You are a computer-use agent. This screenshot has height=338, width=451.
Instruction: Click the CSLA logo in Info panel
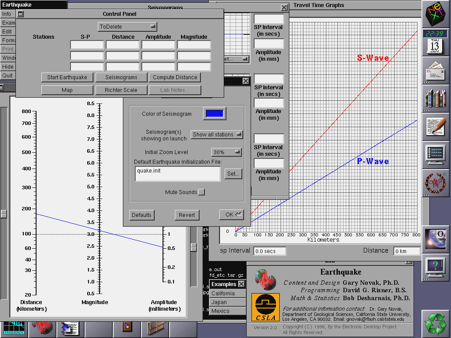266,307
